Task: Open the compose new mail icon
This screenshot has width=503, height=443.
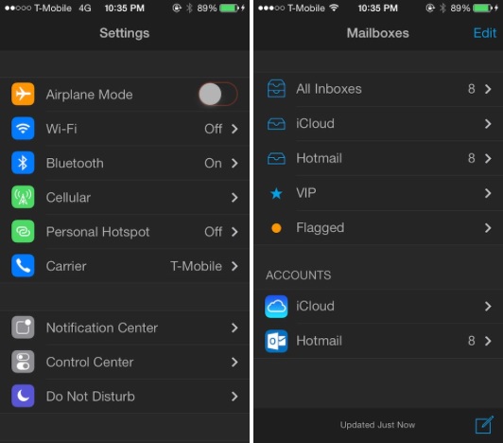Action: tap(484, 425)
